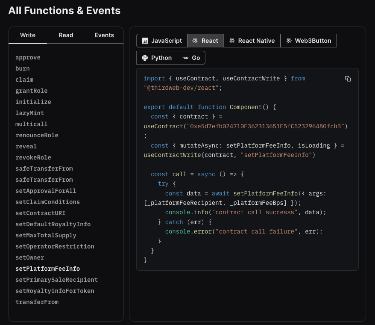Choose the multicall function
This screenshot has width=375, height=325.
[31, 124]
